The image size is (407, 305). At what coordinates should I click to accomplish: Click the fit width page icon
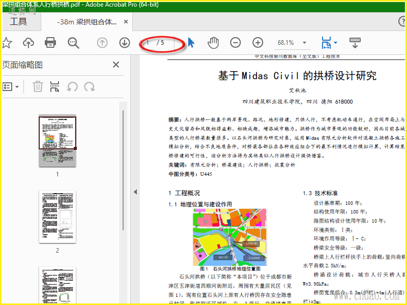pyautogui.click(x=326, y=43)
